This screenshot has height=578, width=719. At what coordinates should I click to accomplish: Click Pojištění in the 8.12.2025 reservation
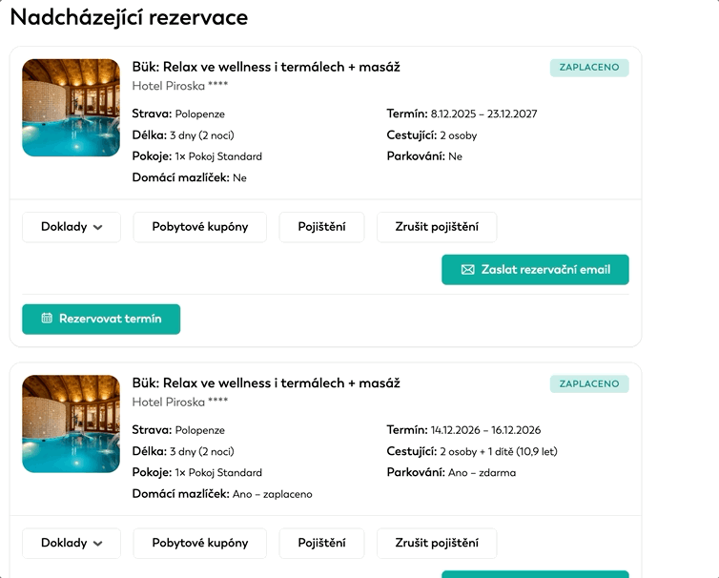pyautogui.click(x=322, y=227)
